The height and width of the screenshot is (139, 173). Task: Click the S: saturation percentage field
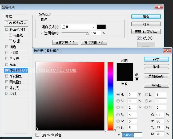[132, 101]
